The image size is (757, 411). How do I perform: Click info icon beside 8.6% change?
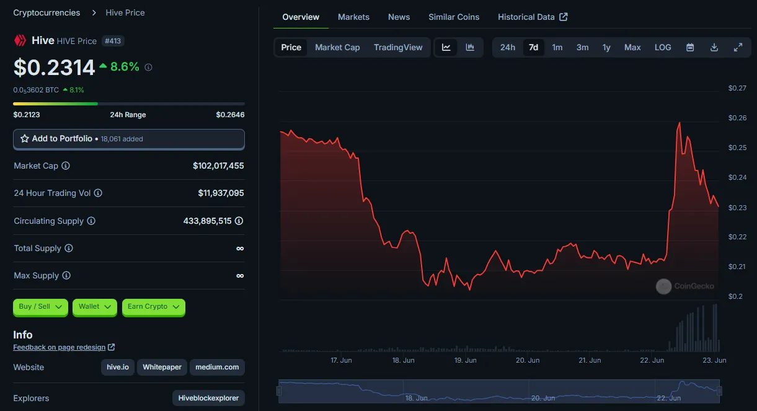pyautogui.click(x=148, y=67)
